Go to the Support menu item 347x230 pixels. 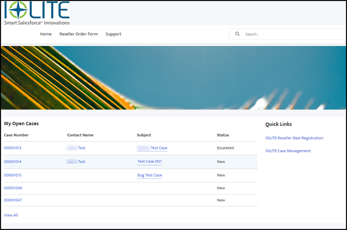113,34
